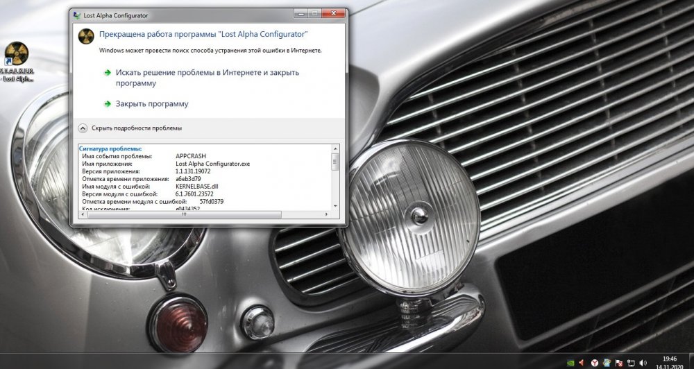The width and height of the screenshot is (694, 369).
Task: Click the 19:46 clock in the taskbar
Action: pos(669,359)
